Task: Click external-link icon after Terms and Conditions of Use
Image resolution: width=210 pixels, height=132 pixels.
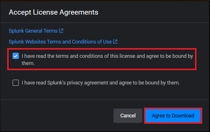Action: [x=115, y=42]
